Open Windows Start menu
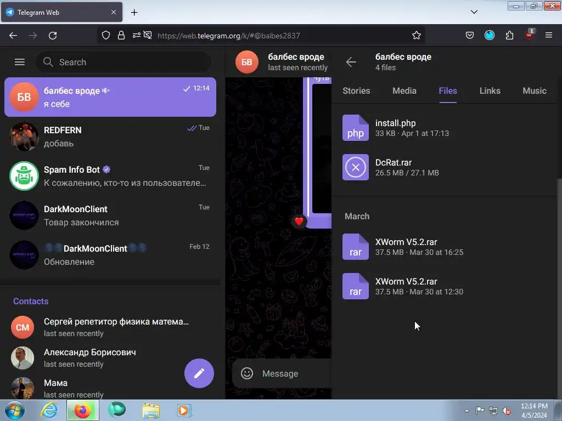 15,410
